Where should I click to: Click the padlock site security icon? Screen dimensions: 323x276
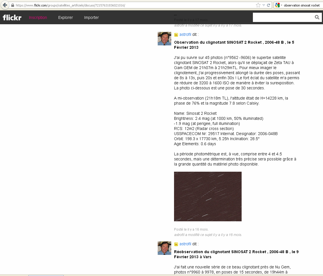(12, 5)
